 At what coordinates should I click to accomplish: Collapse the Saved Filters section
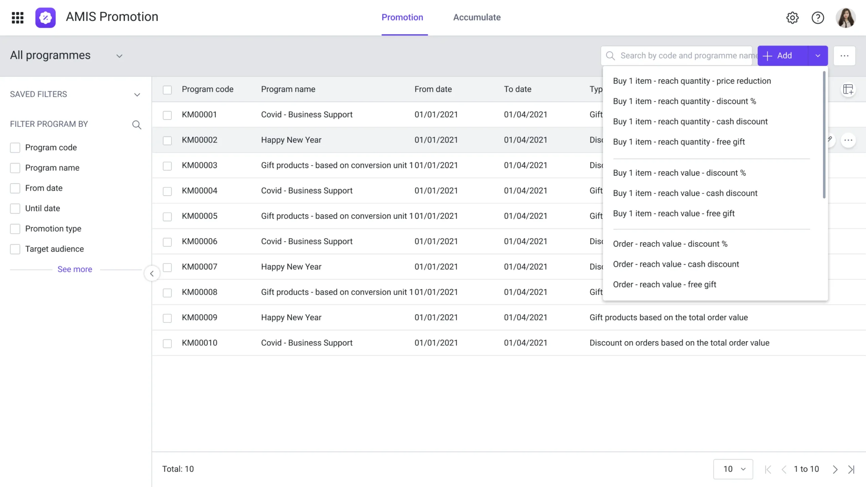click(x=137, y=94)
